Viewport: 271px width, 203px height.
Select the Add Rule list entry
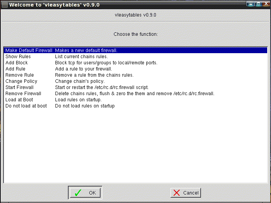click(15, 69)
